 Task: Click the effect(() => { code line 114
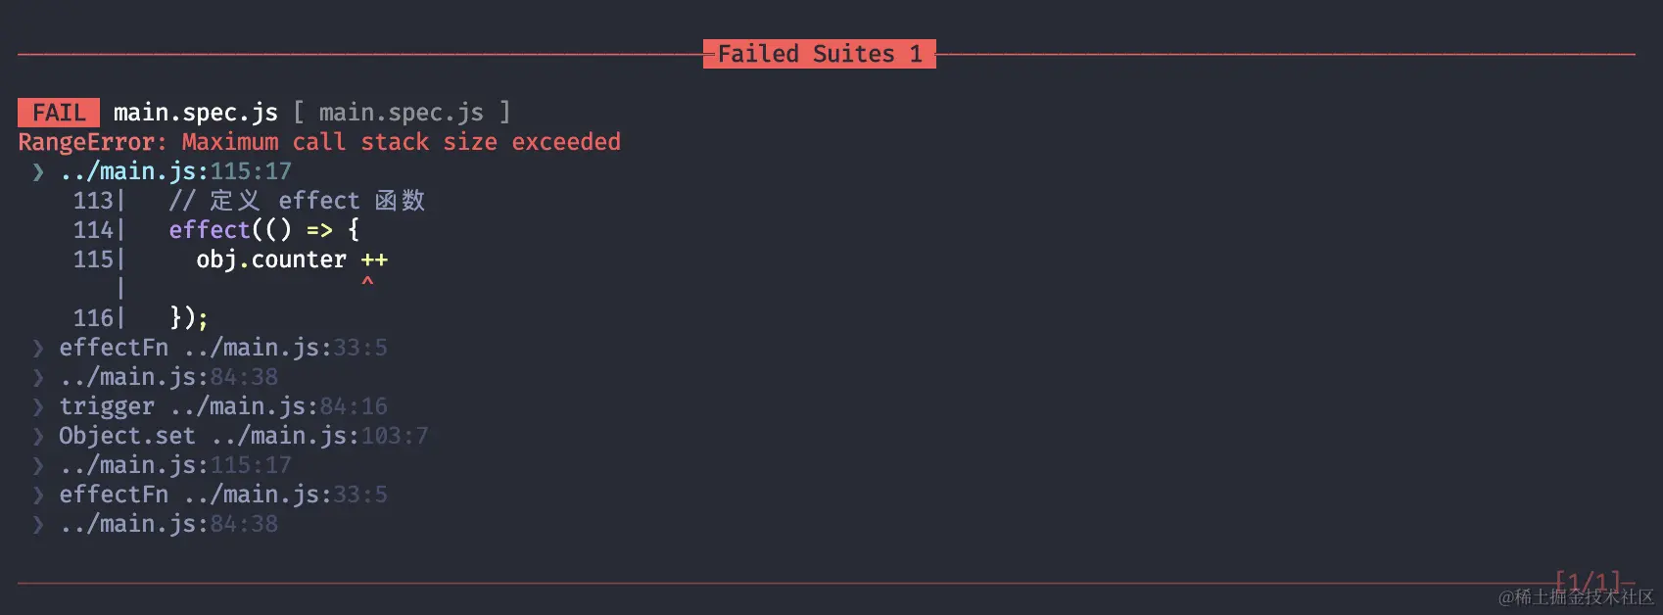[264, 230]
